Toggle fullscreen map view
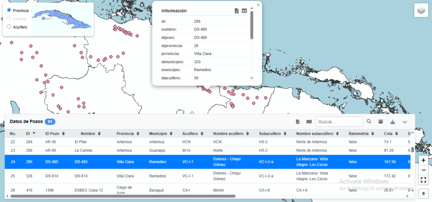Image resolution: width=432 pixels, height=202 pixels. [x=424, y=180]
